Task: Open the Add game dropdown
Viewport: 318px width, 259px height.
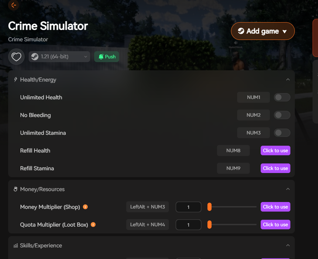Action: coord(263,31)
